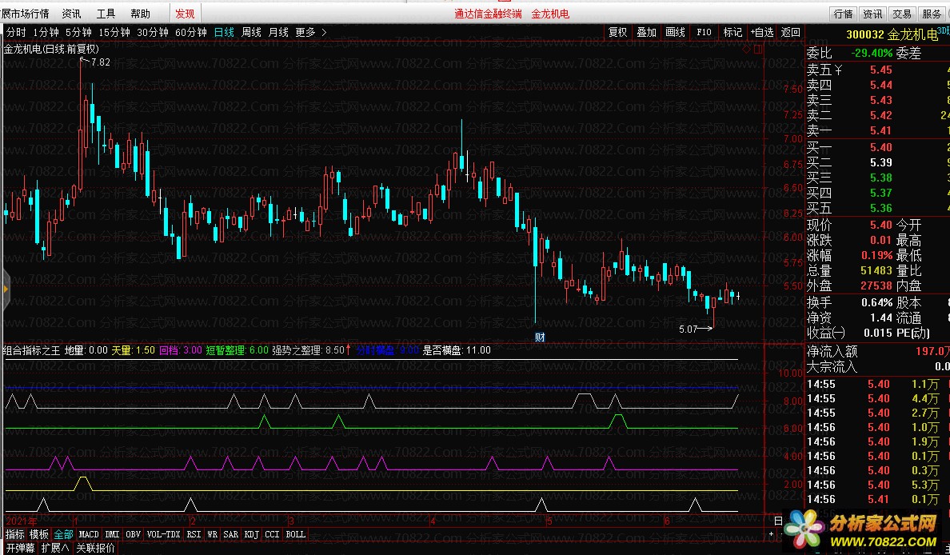Image resolution: width=950 pixels, height=555 pixels.
Task: Add the stock via +自选
Action: click(761, 32)
